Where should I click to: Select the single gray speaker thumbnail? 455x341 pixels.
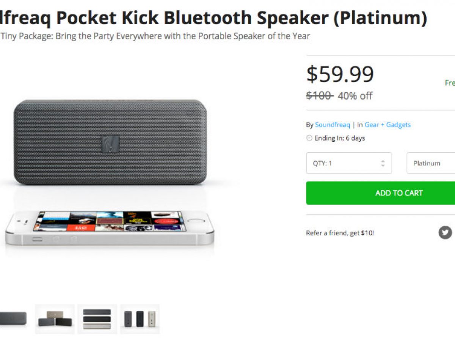13,319
